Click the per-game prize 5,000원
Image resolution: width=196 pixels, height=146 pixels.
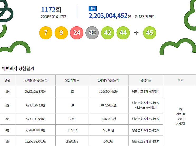pos(108,141)
